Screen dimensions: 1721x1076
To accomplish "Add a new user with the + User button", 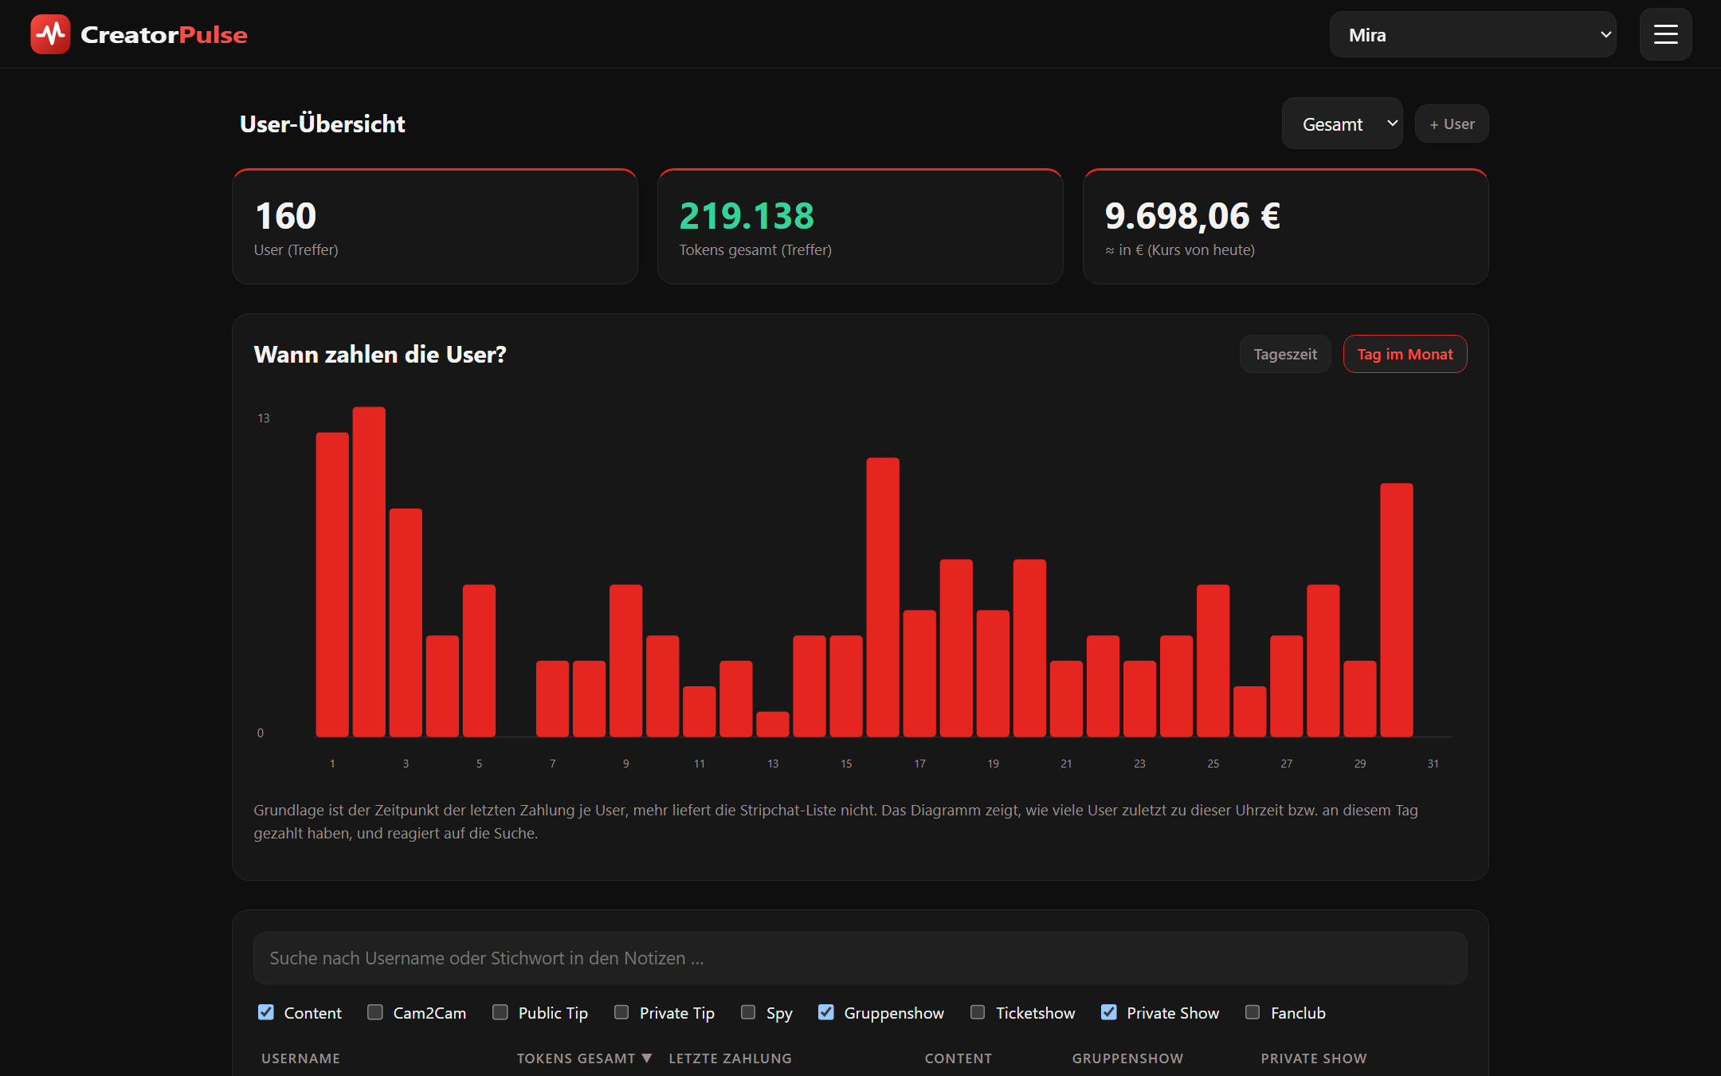I will pos(1452,124).
